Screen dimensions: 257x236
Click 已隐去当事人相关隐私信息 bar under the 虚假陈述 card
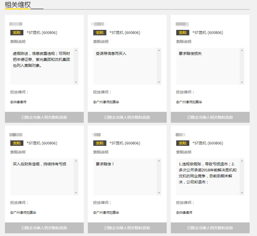[44, 117]
